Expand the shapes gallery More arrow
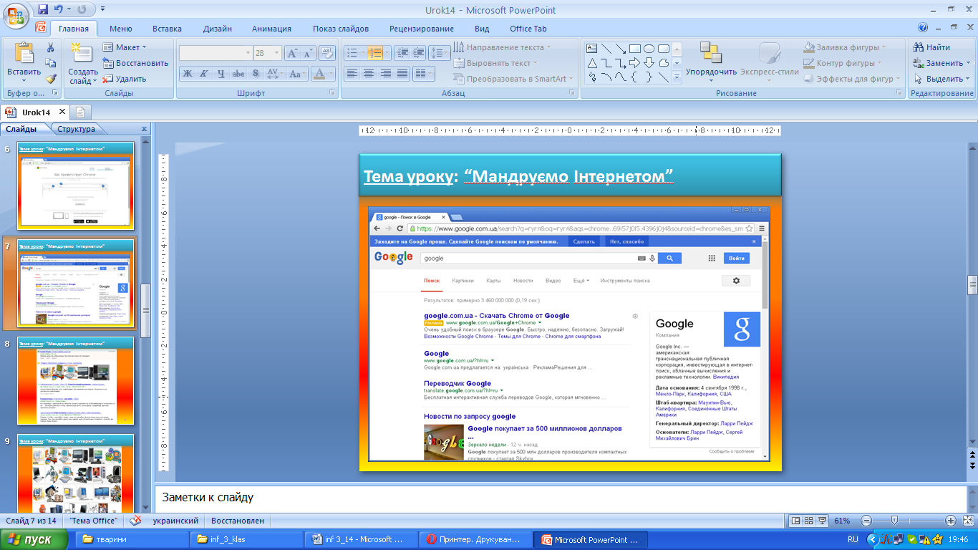978x550 pixels. point(677,77)
